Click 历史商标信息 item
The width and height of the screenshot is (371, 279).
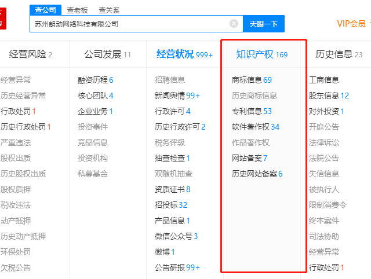(254, 96)
